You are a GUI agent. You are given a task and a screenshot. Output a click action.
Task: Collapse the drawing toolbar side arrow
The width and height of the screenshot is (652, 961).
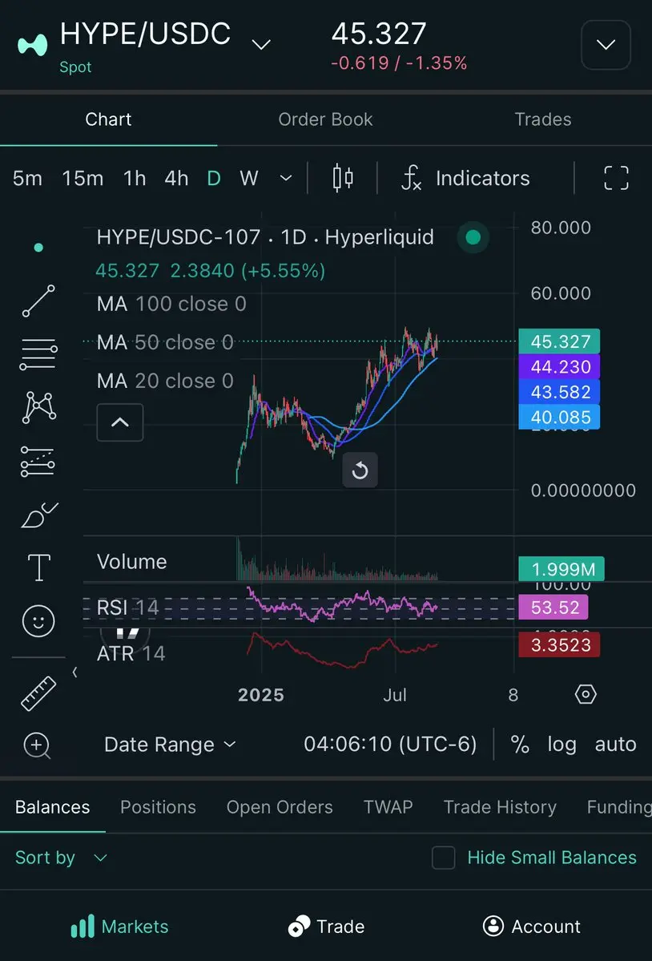[74, 672]
